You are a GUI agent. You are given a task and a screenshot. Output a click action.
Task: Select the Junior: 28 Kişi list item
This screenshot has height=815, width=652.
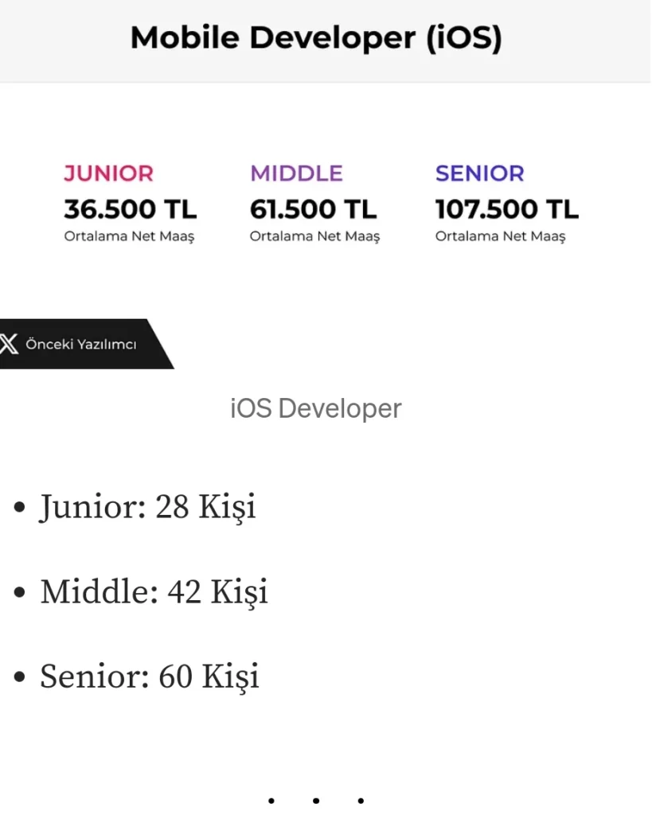point(148,506)
